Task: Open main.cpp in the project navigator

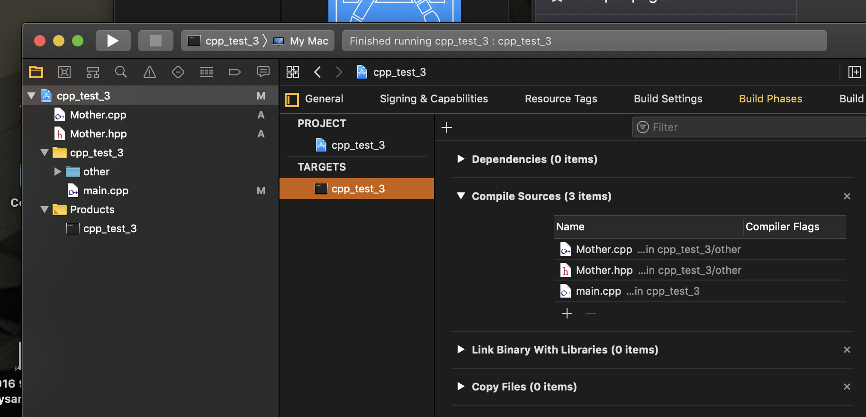Action: tap(106, 190)
